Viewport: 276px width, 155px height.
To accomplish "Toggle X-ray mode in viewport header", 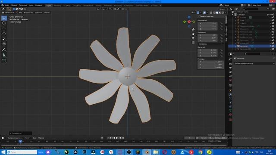I will click(211, 12).
